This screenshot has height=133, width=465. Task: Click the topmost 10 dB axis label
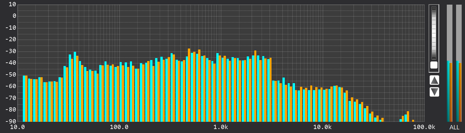click(12, 5)
